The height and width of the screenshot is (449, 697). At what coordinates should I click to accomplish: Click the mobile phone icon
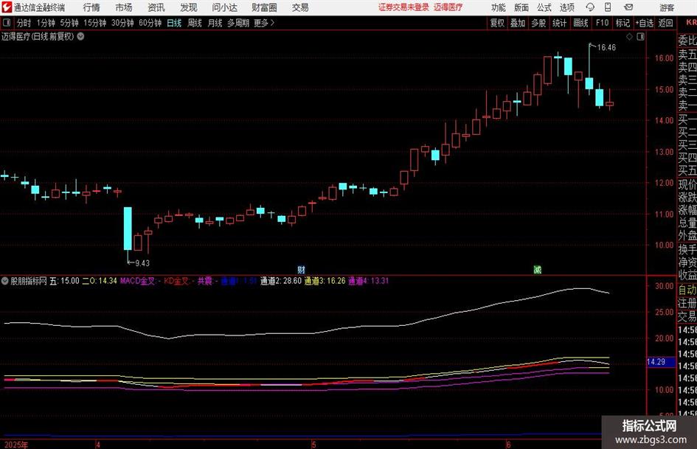coord(608,7)
